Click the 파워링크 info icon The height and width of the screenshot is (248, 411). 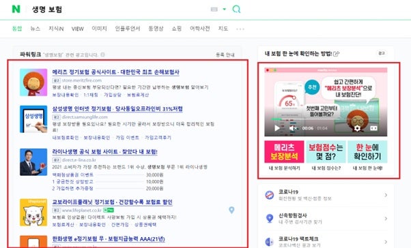pos(102,55)
